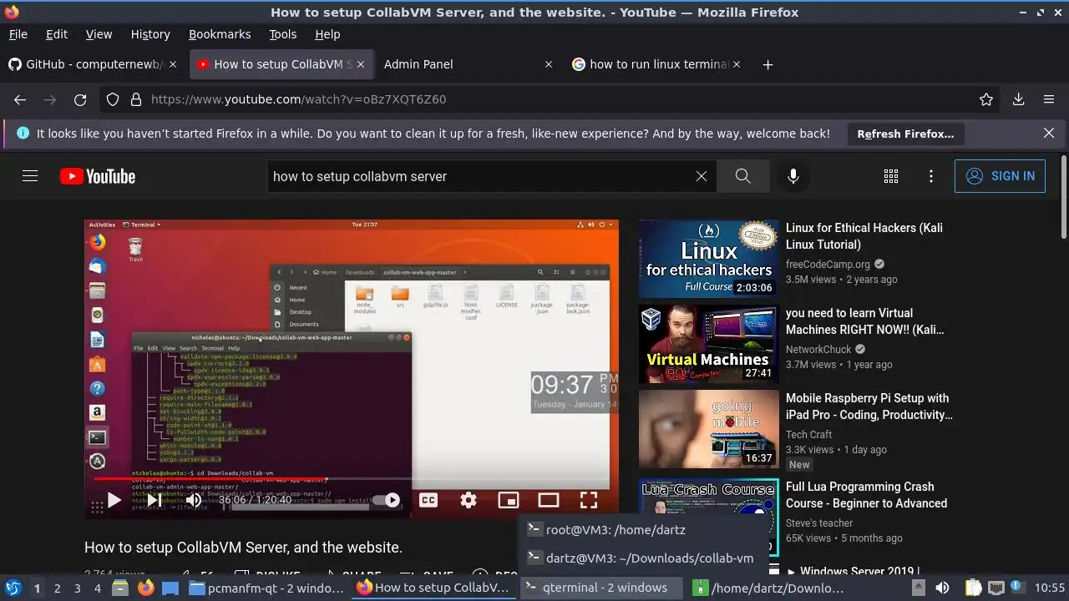Viewport: 1069px width, 601px height.
Task: Skip to the next video
Action: (x=155, y=500)
